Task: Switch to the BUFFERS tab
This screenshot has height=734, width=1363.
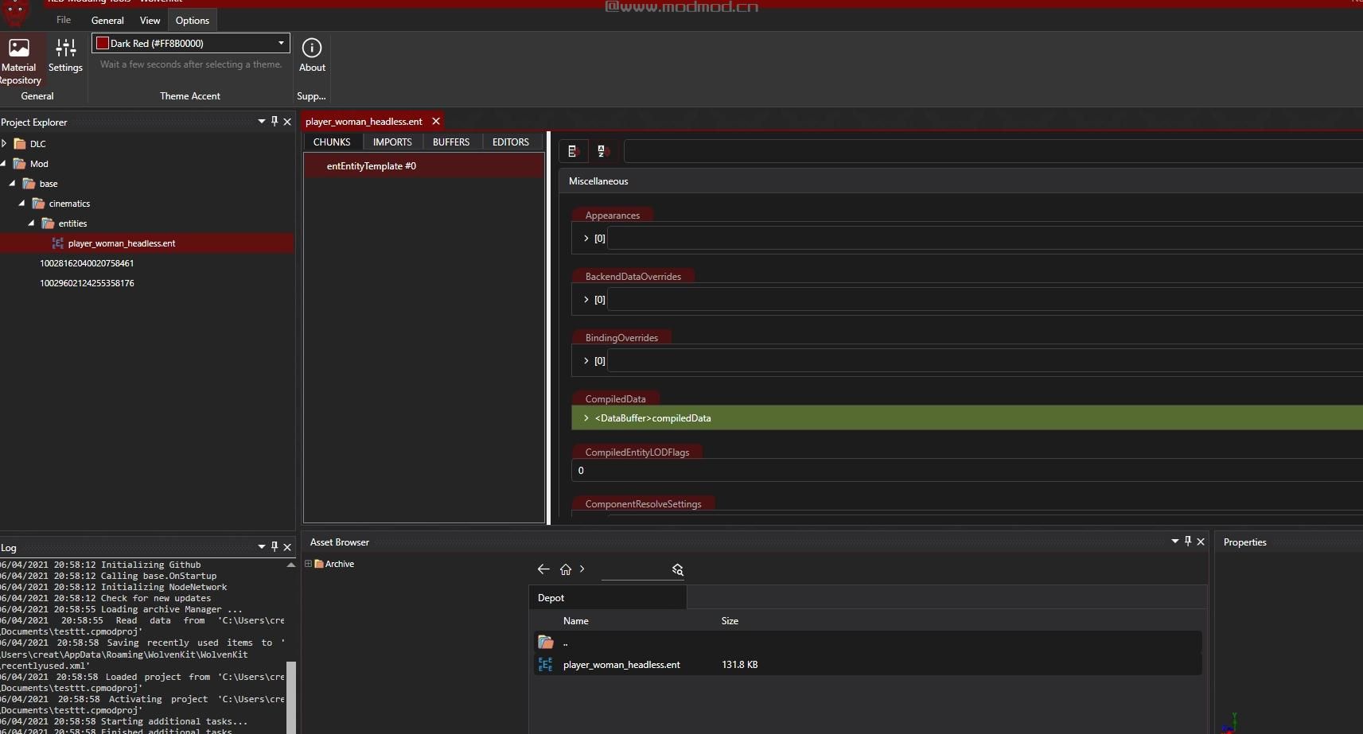Action: (451, 142)
